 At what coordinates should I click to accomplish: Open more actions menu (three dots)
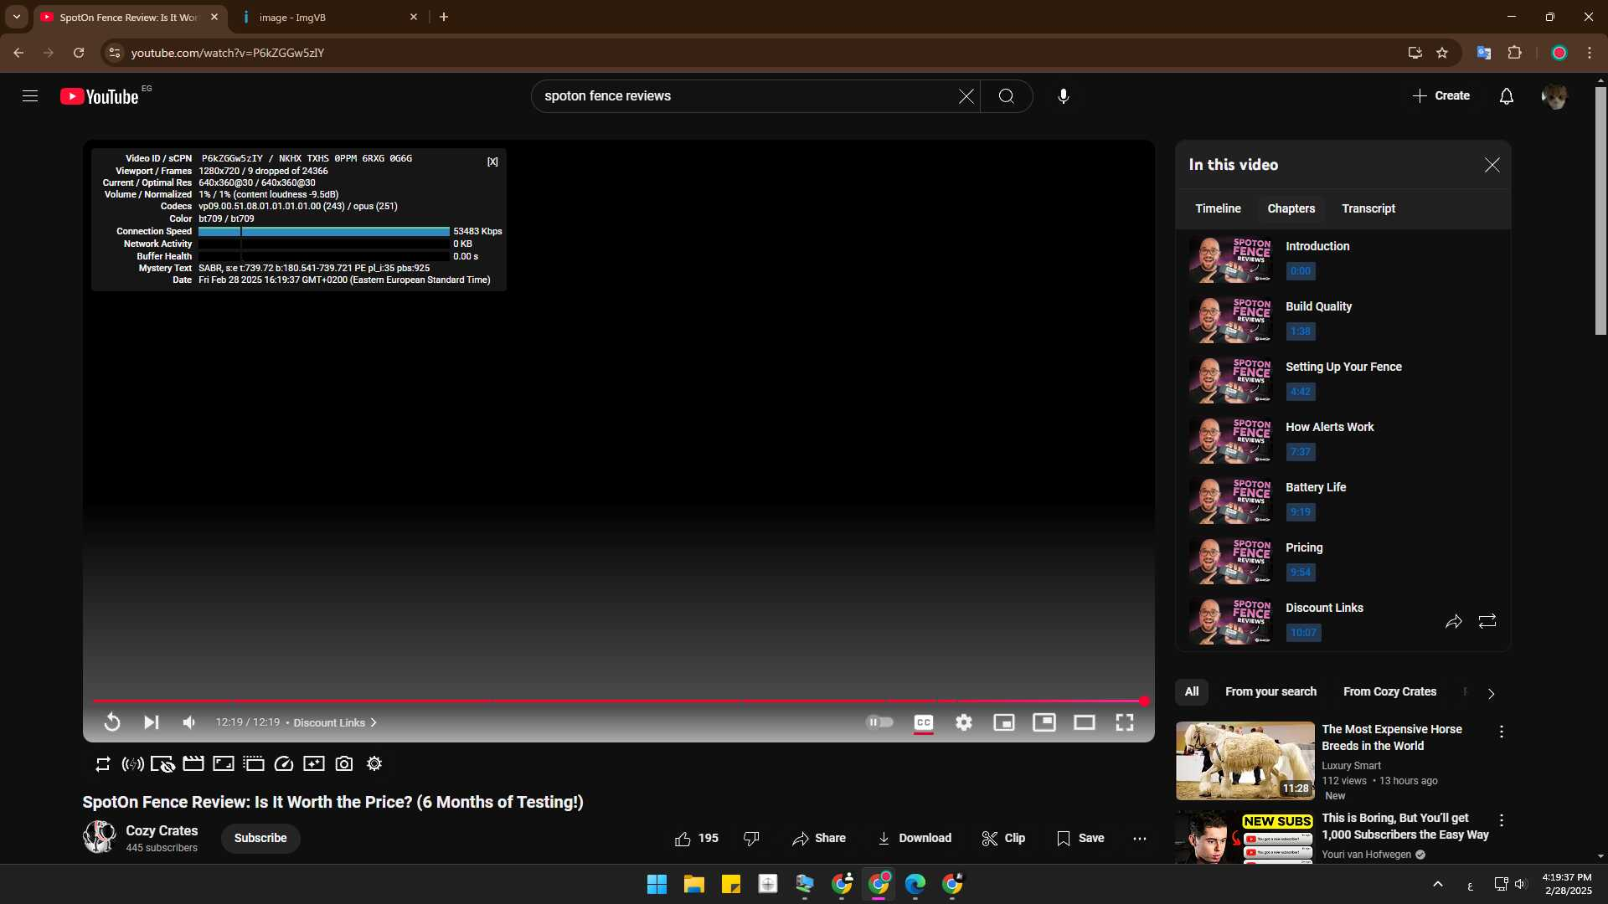coord(1140,839)
